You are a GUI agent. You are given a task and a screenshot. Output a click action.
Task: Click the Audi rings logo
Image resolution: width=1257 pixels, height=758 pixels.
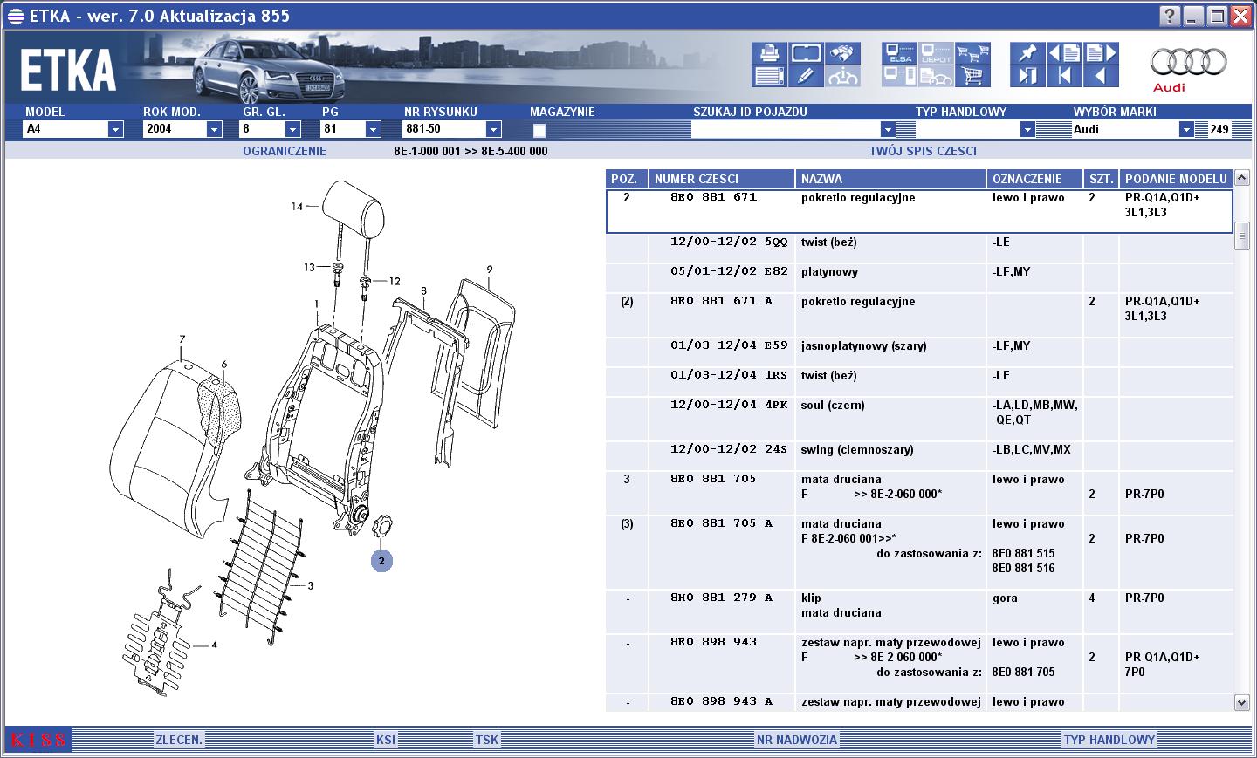pos(1188,62)
